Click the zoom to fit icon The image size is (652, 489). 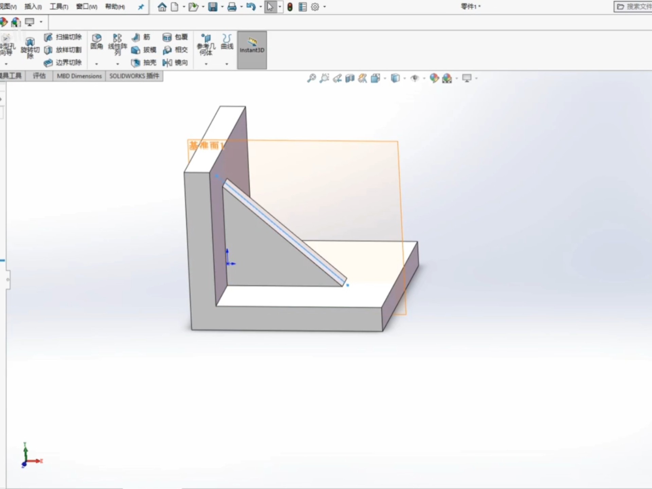tap(311, 78)
